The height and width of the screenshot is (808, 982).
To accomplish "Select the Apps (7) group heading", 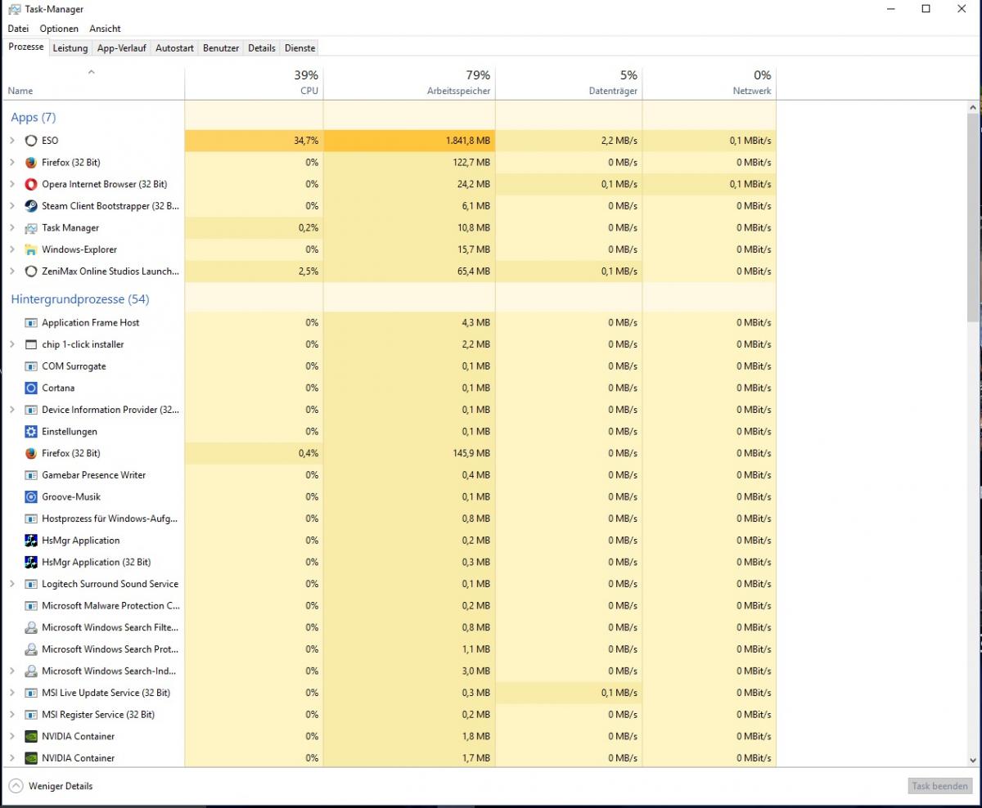I will pos(34,117).
